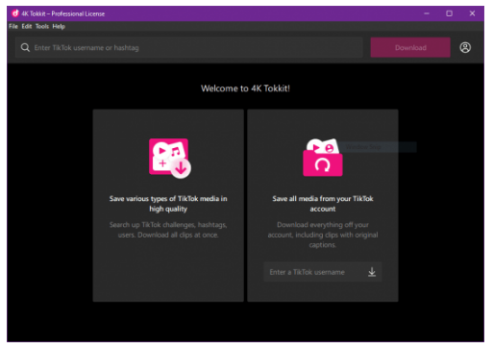Focus the TikTok username or hashtag field
Image resolution: width=493 pixels, height=349 pixels.
pos(189,47)
